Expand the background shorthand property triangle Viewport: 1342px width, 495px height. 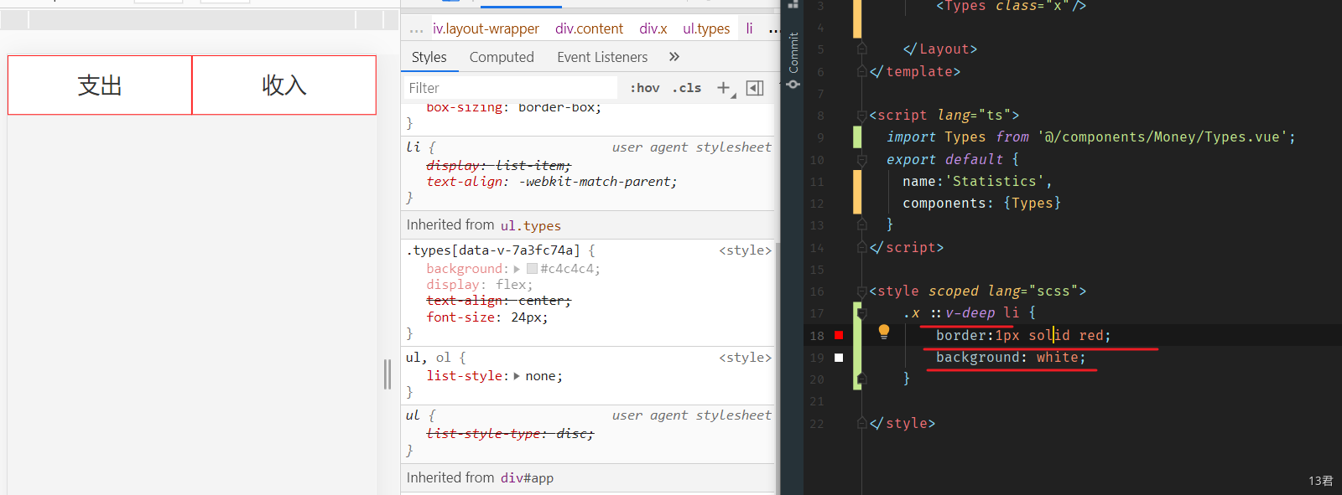click(x=517, y=269)
